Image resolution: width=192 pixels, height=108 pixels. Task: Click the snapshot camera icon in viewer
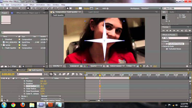pos(81,66)
